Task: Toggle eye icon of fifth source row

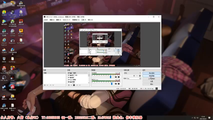Action: [69, 82]
